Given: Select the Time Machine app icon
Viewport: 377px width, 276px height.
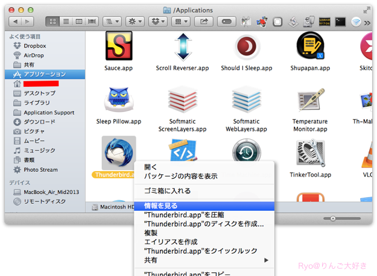Looking at the screenshot, I should tap(247, 151).
